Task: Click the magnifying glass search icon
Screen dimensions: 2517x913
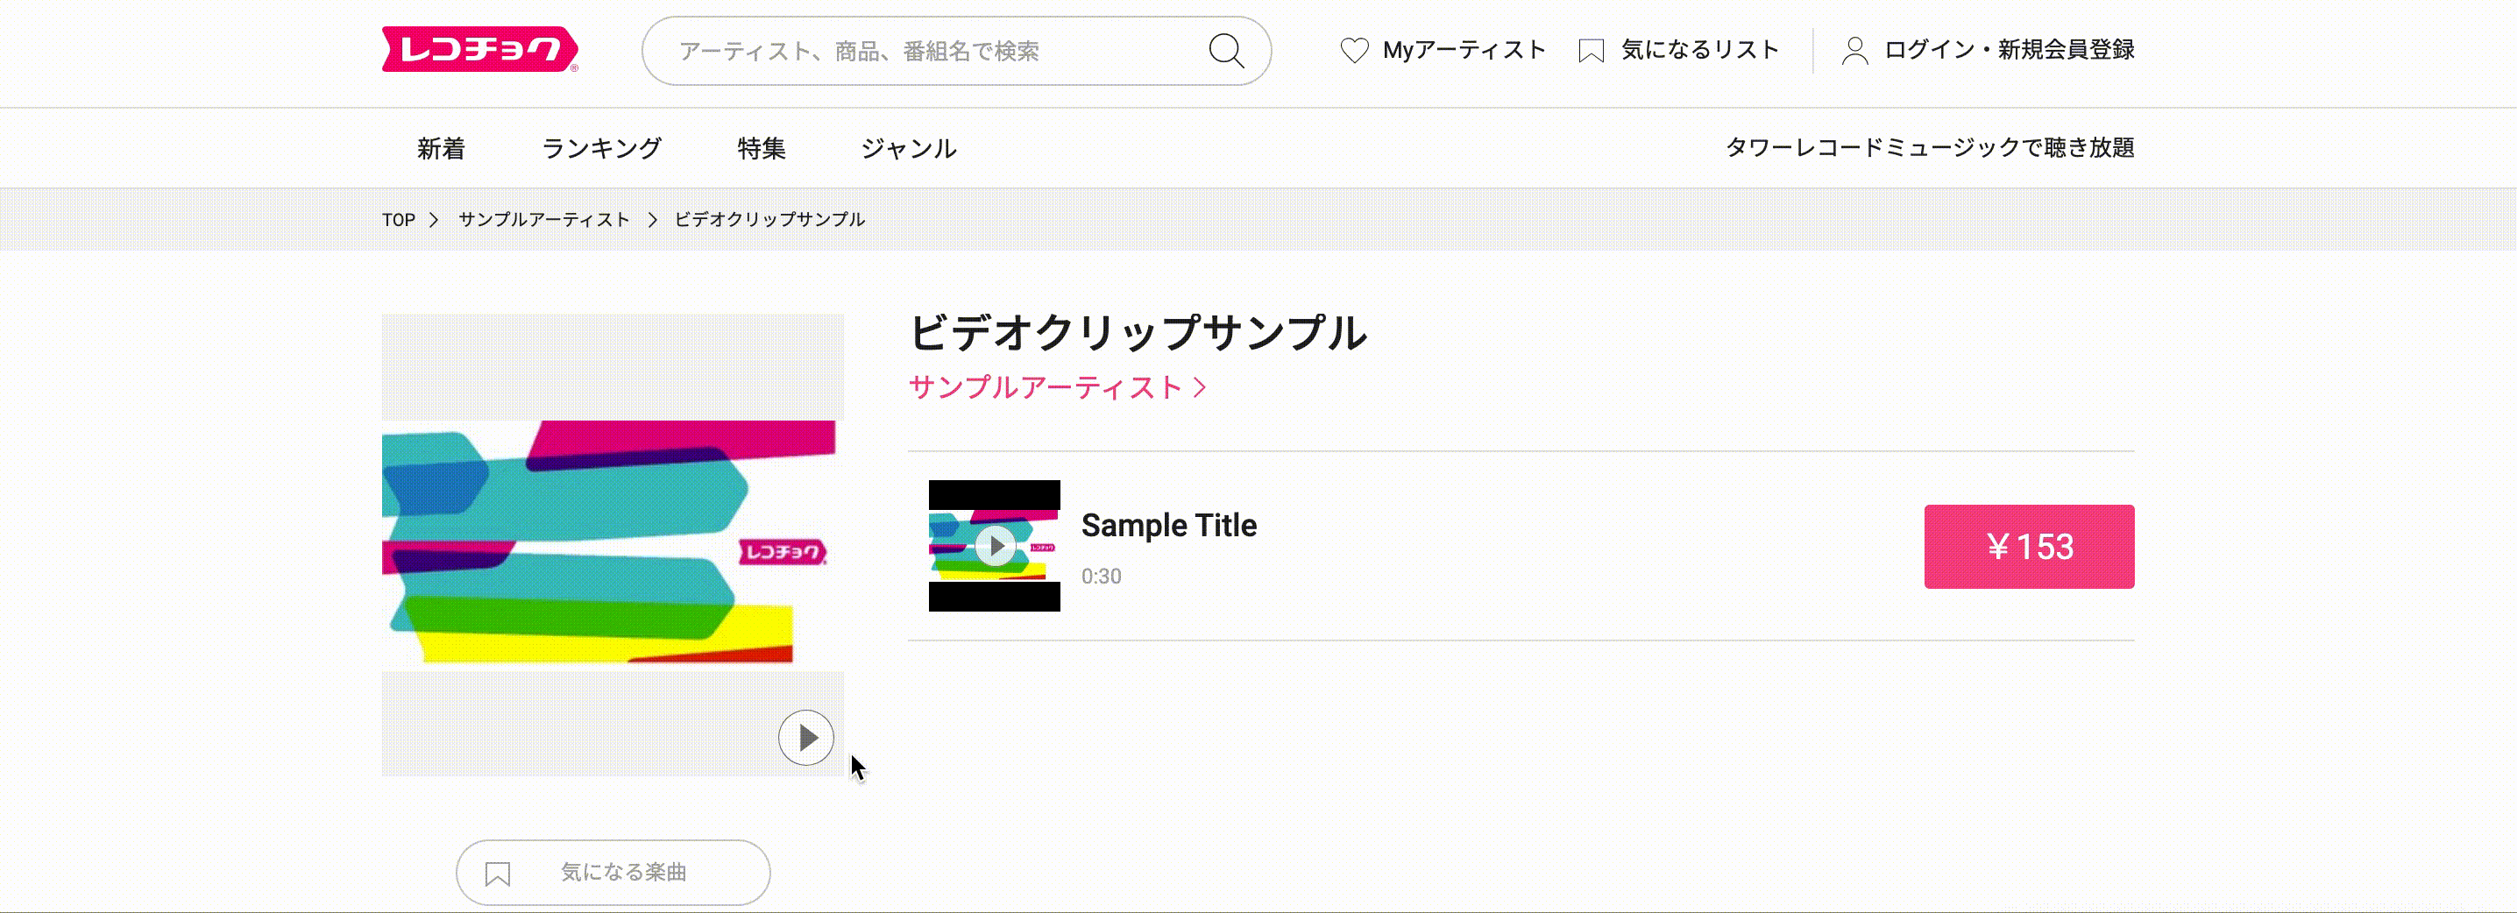Action: (x=1225, y=51)
